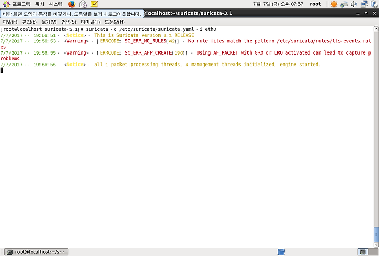The image size is (379, 256).
Task: Open the notes editor pencil icon
Action: pyautogui.click(x=94, y=4)
